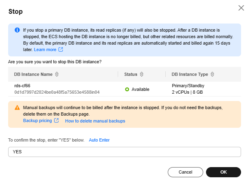Click the green Available status icon
Screen dimensions: 250x187
[x=127, y=89]
